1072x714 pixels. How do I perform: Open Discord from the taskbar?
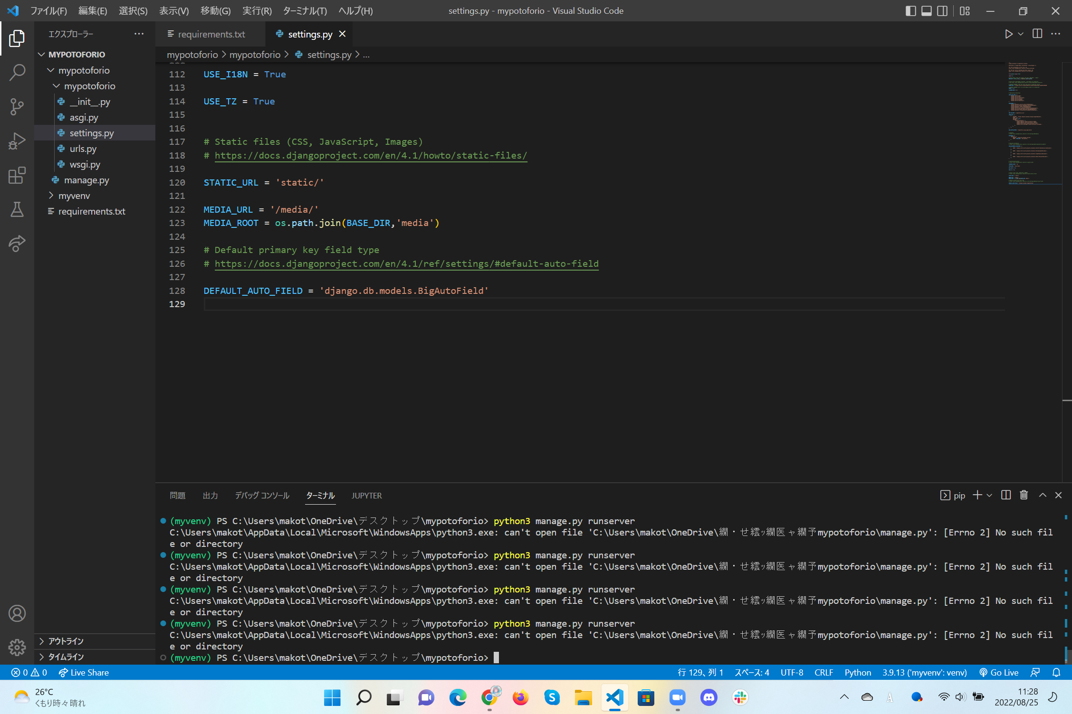708,697
